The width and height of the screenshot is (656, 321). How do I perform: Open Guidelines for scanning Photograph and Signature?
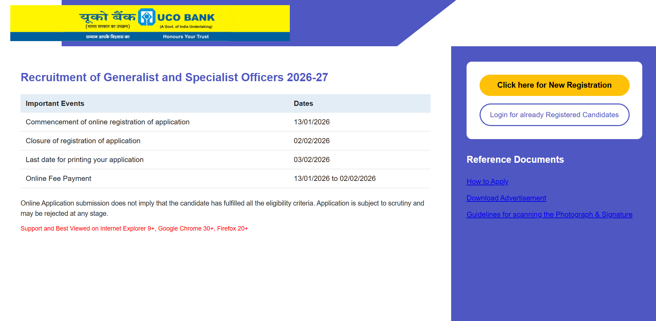(549, 214)
